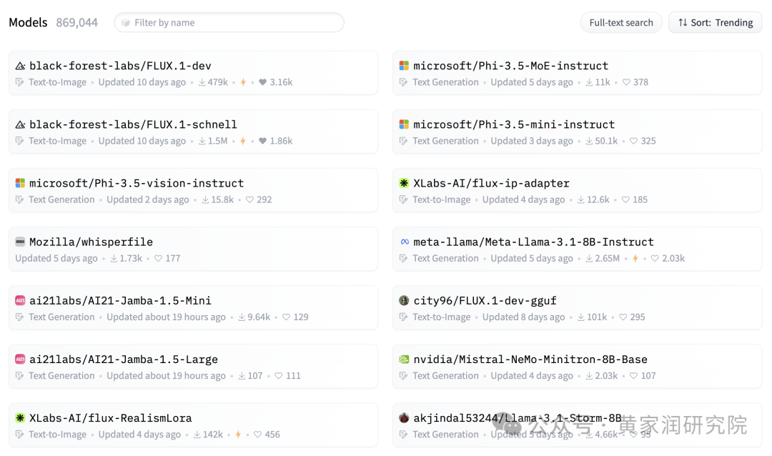Viewport: 772px width, 456px height.
Task: Click the black-forest-labs logo beside FLUX.1-dev
Action: [20, 66]
